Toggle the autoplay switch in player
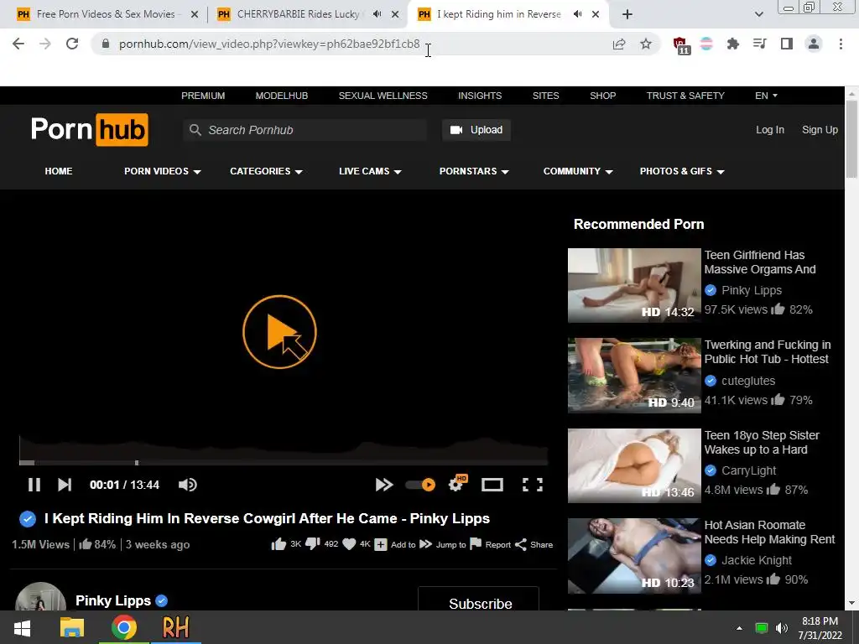Image resolution: width=859 pixels, height=644 pixels. tap(421, 485)
